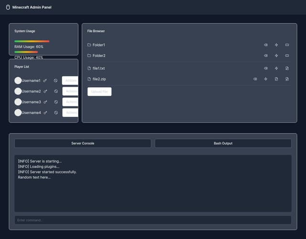
Task: Click the key icon next to Username3
Action: coord(45,102)
